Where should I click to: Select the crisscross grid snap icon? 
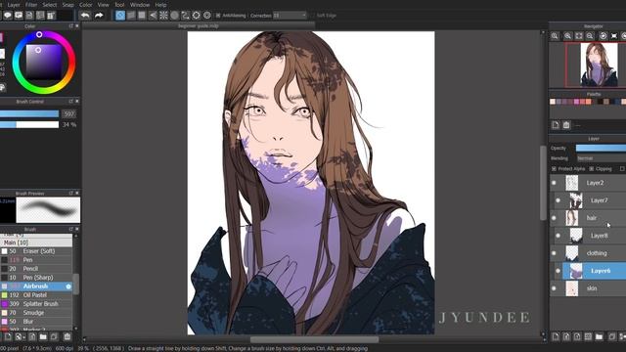click(x=142, y=16)
